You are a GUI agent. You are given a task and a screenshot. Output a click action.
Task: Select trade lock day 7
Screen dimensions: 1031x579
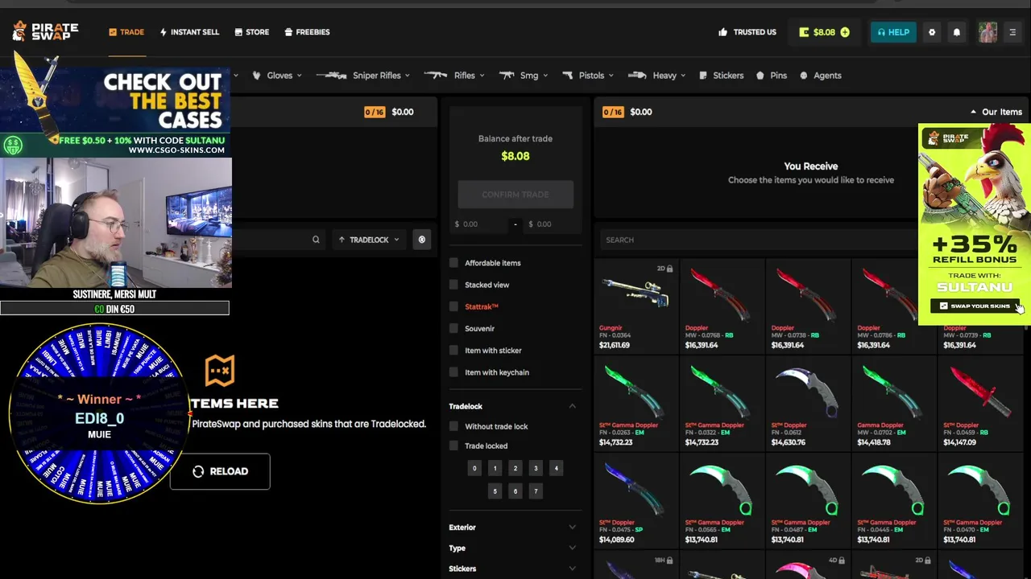(x=536, y=491)
